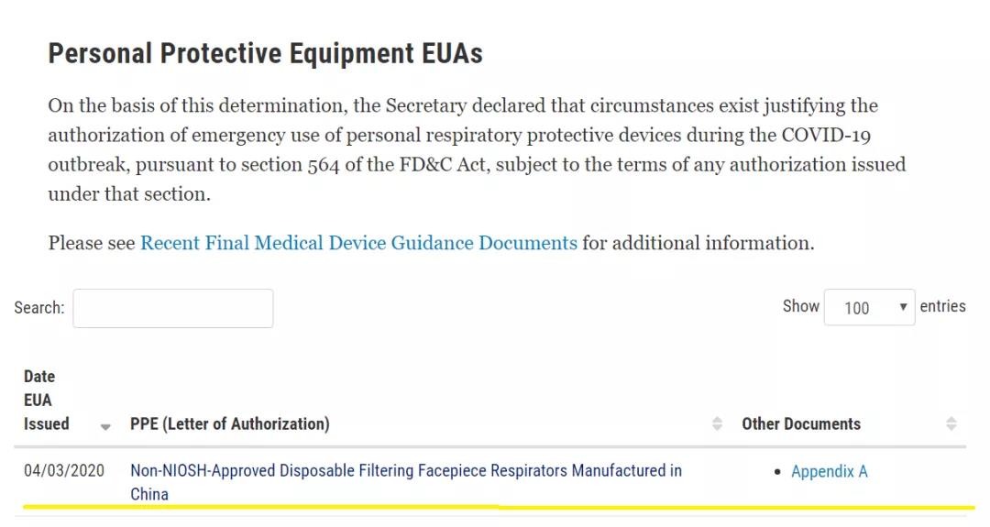Viewport: 990px width, 527px height.
Task: Click the 'Please see' sentence text
Action: pos(92,243)
